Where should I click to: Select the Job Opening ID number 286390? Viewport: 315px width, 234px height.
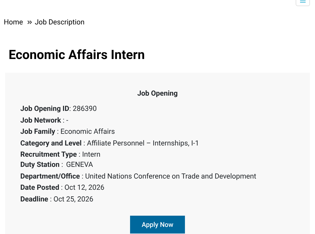click(85, 109)
